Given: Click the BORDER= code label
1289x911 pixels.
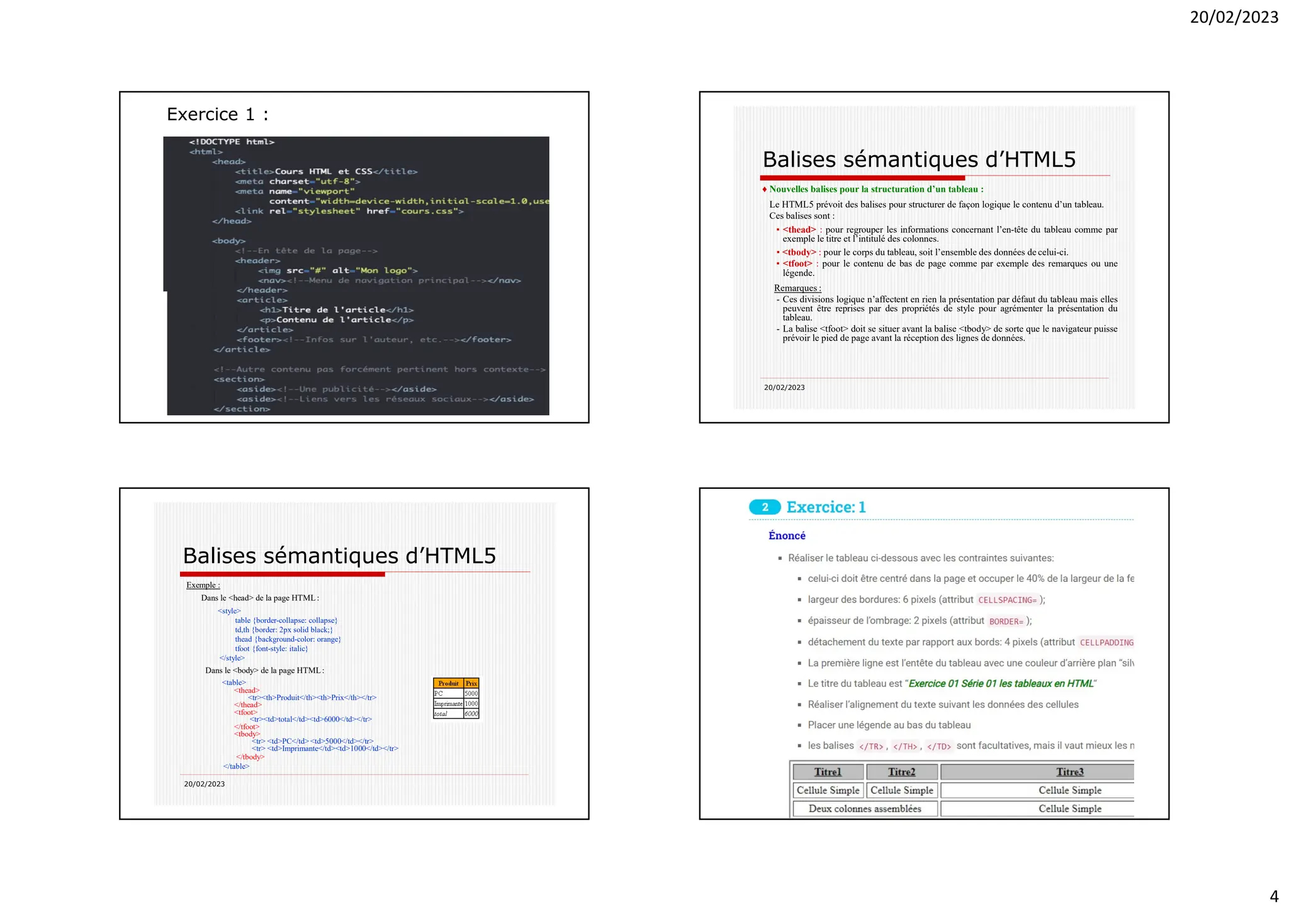Looking at the screenshot, I should tap(1006, 622).
